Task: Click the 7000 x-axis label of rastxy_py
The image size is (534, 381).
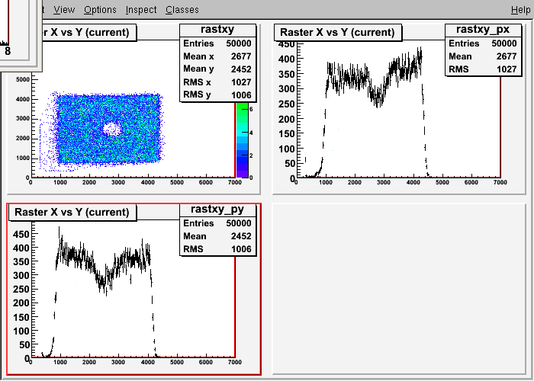Action: 235,362
